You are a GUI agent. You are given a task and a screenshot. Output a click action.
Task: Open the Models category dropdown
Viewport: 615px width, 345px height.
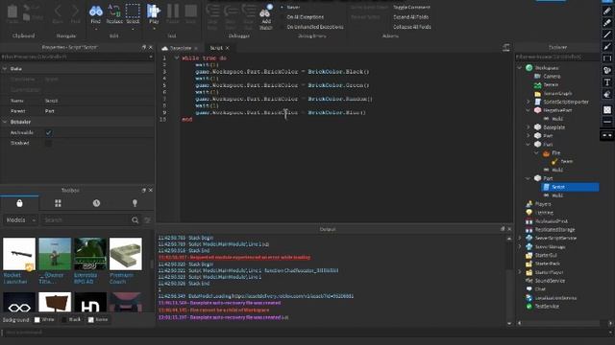point(21,220)
